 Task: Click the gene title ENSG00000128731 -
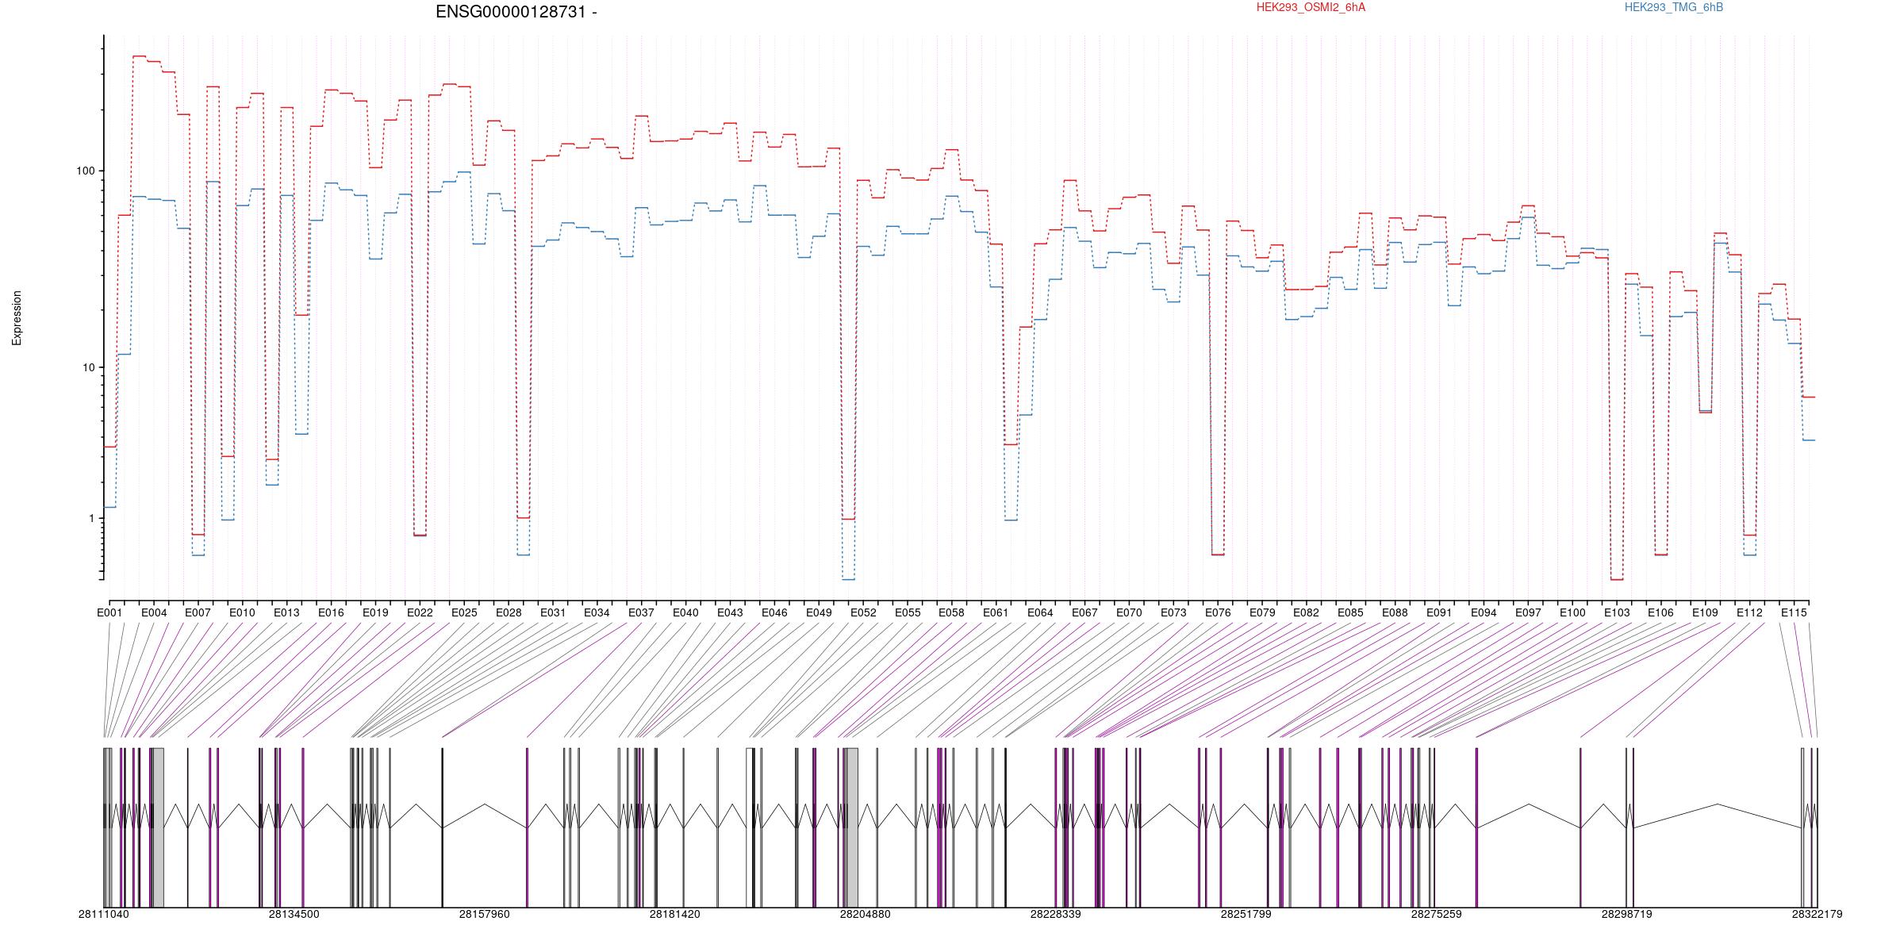pos(516,12)
